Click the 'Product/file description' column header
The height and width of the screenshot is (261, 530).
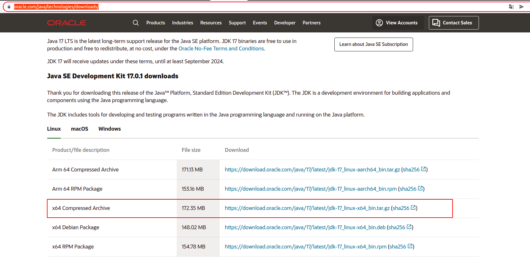click(x=81, y=150)
